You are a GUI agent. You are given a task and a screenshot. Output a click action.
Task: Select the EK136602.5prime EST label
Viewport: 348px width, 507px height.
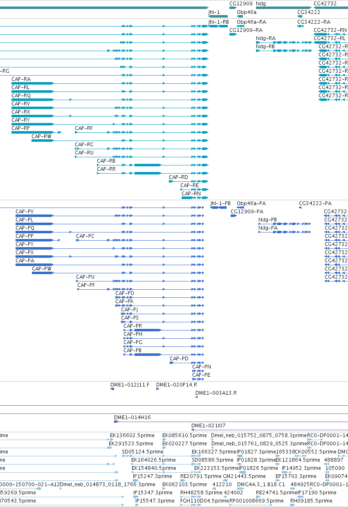coord(132,436)
